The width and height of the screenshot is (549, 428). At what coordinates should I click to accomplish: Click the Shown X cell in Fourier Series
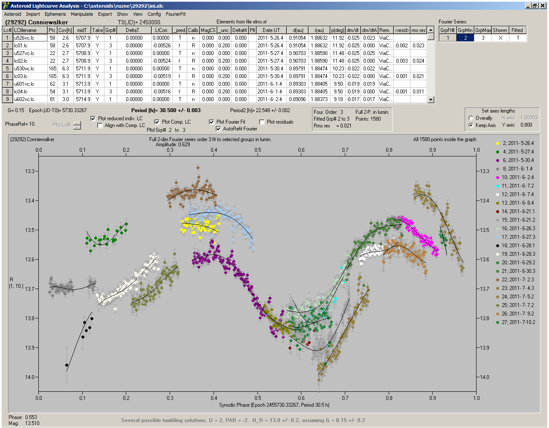[x=500, y=38]
